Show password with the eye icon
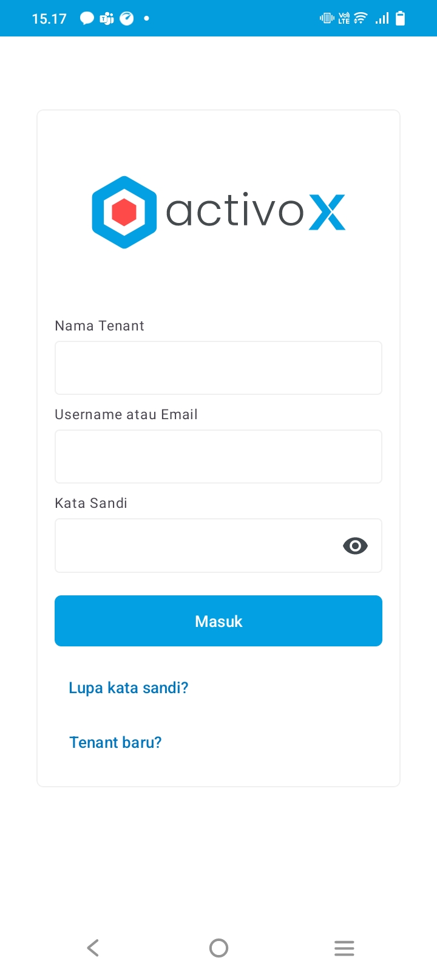The height and width of the screenshot is (972, 437). click(355, 546)
